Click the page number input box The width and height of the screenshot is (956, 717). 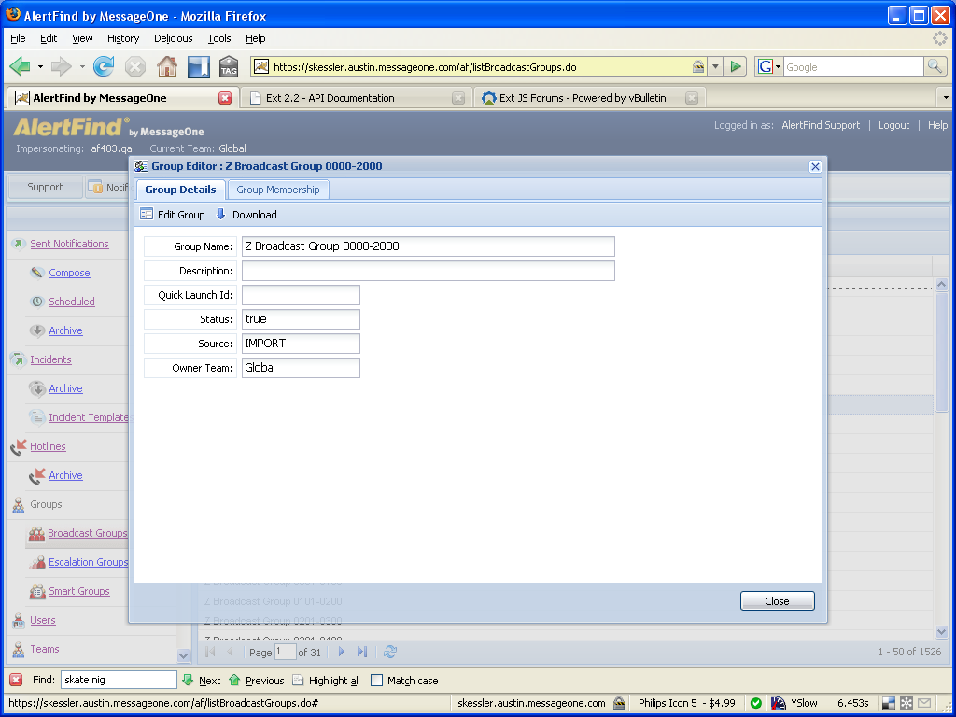286,652
